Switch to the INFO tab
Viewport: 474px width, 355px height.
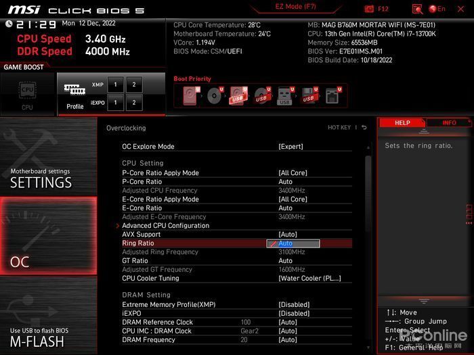click(x=449, y=122)
